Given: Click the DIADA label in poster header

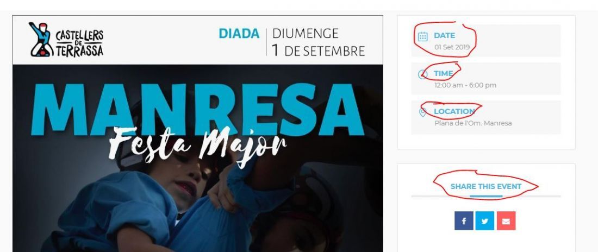Looking at the screenshot, I should (239, 34).
